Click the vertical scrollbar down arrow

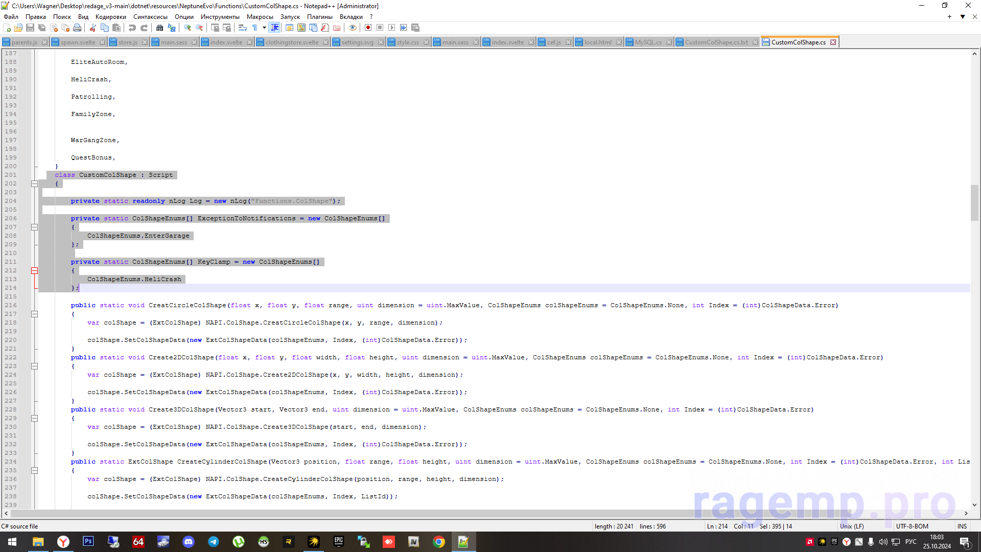click(x=975, y=505)
